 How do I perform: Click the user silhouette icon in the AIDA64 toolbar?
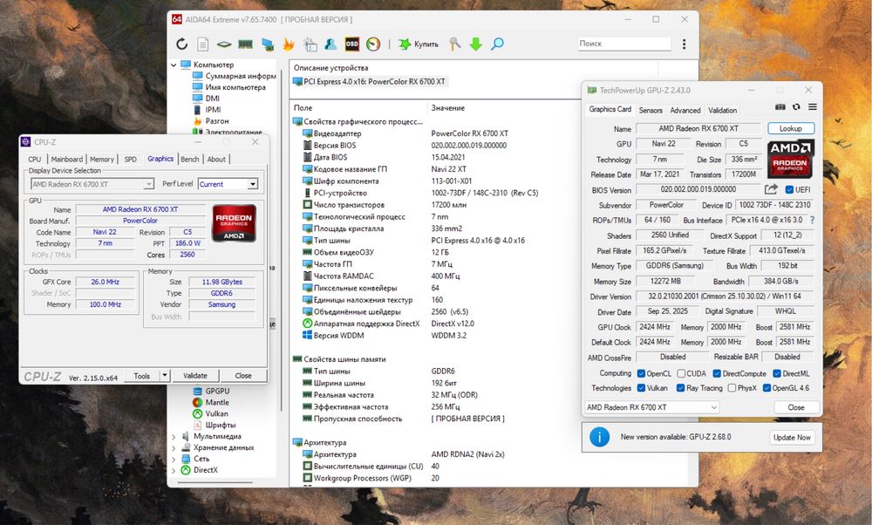[330, 44]
